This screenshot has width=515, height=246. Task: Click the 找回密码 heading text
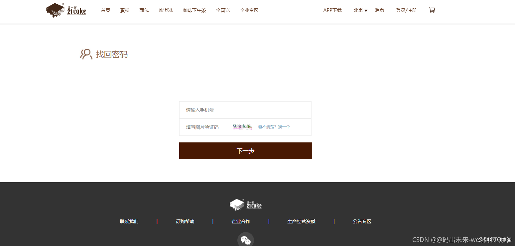pyautogui.click(x=112, y=54)
